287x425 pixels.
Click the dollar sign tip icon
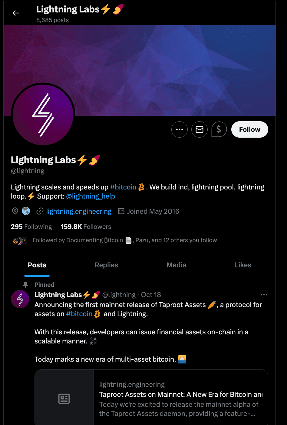point(219,129)
